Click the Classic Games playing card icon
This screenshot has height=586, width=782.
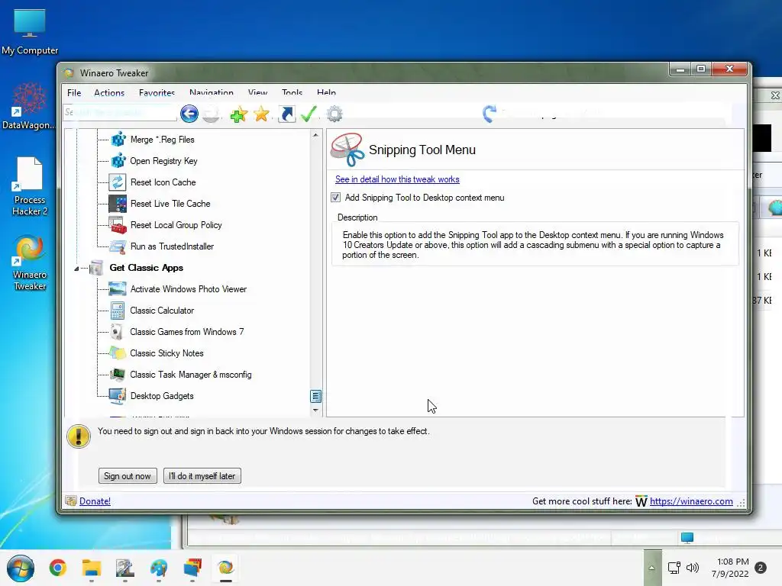point(117,332)
